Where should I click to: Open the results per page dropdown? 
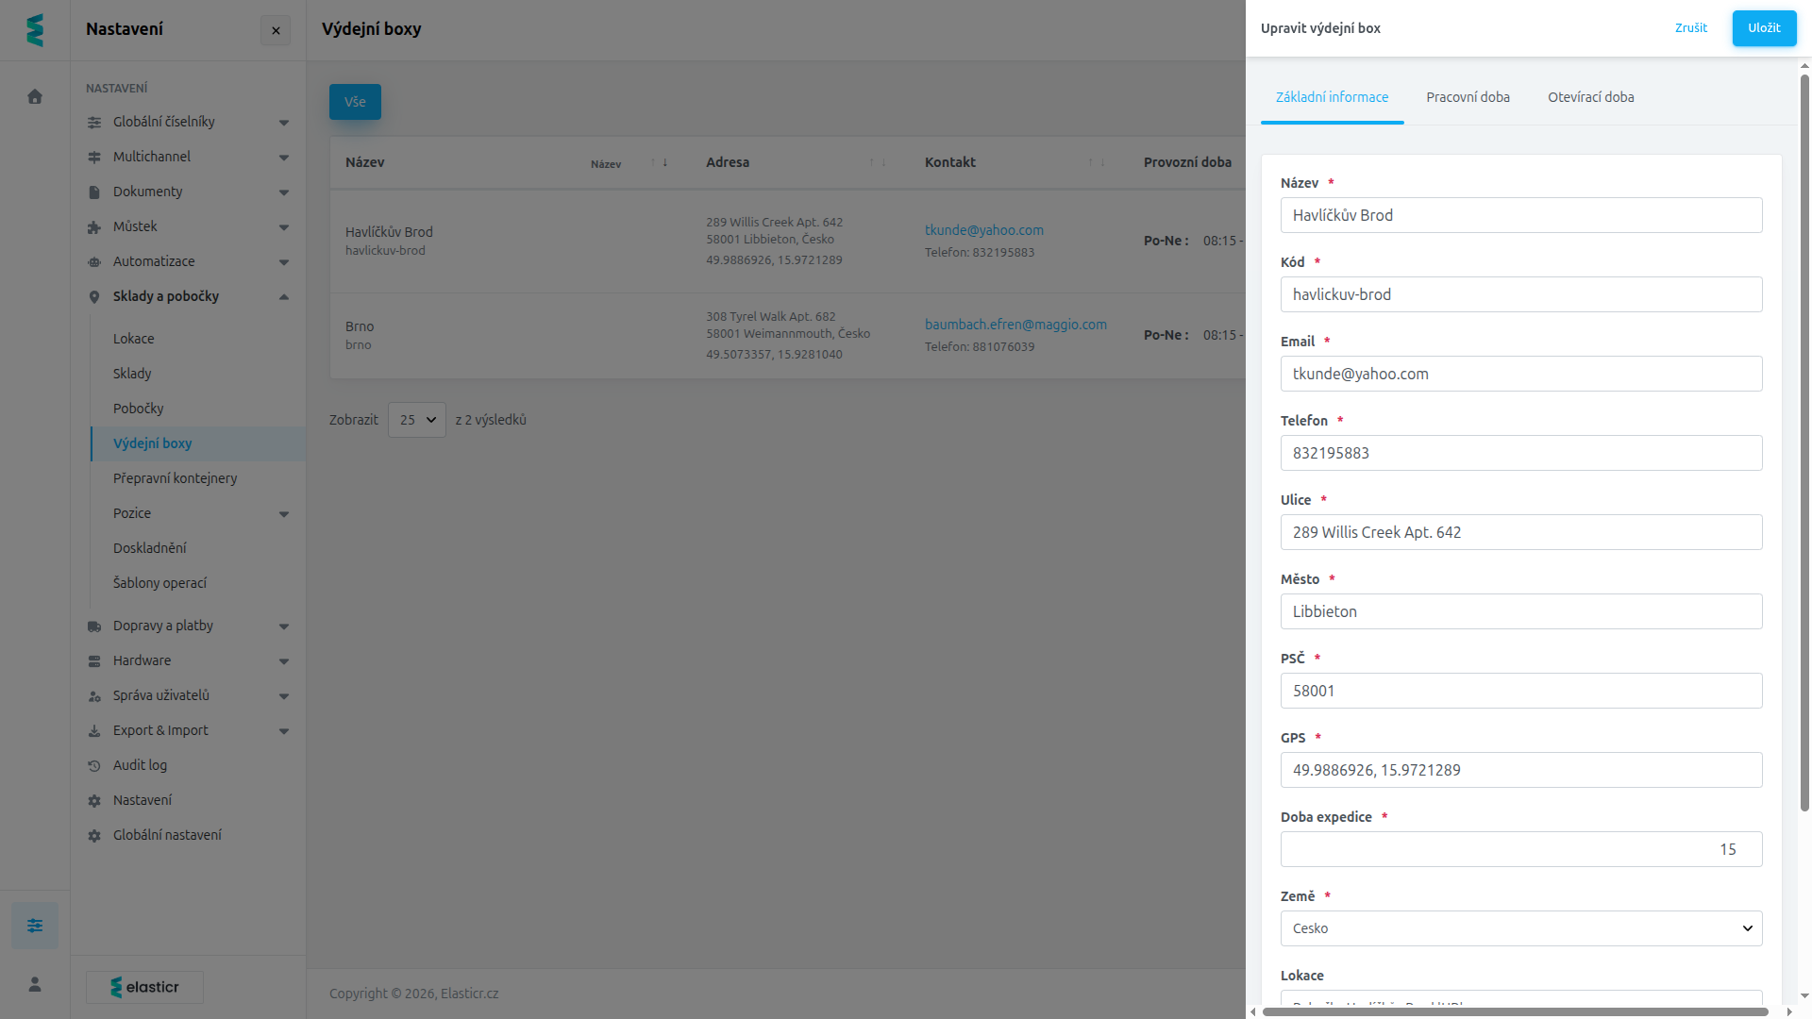click(417, 420)
